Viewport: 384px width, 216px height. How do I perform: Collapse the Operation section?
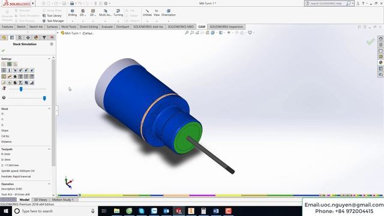click(x=49, y=184)
